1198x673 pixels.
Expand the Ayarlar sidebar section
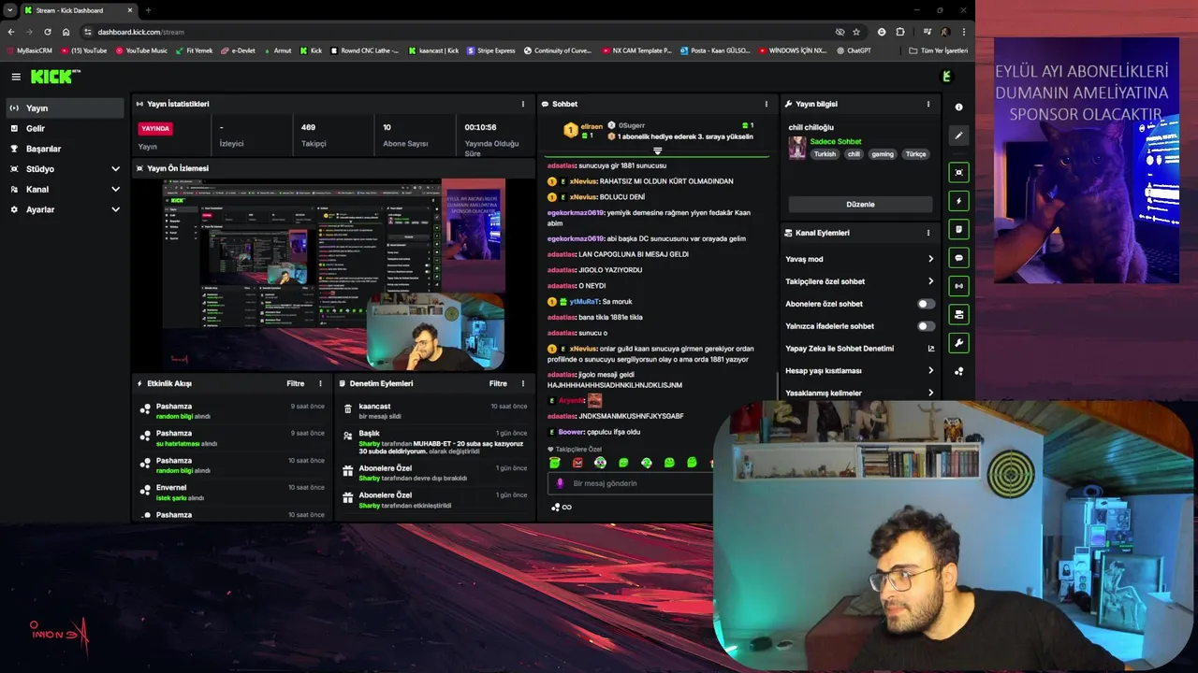click(x=115, y=209)
